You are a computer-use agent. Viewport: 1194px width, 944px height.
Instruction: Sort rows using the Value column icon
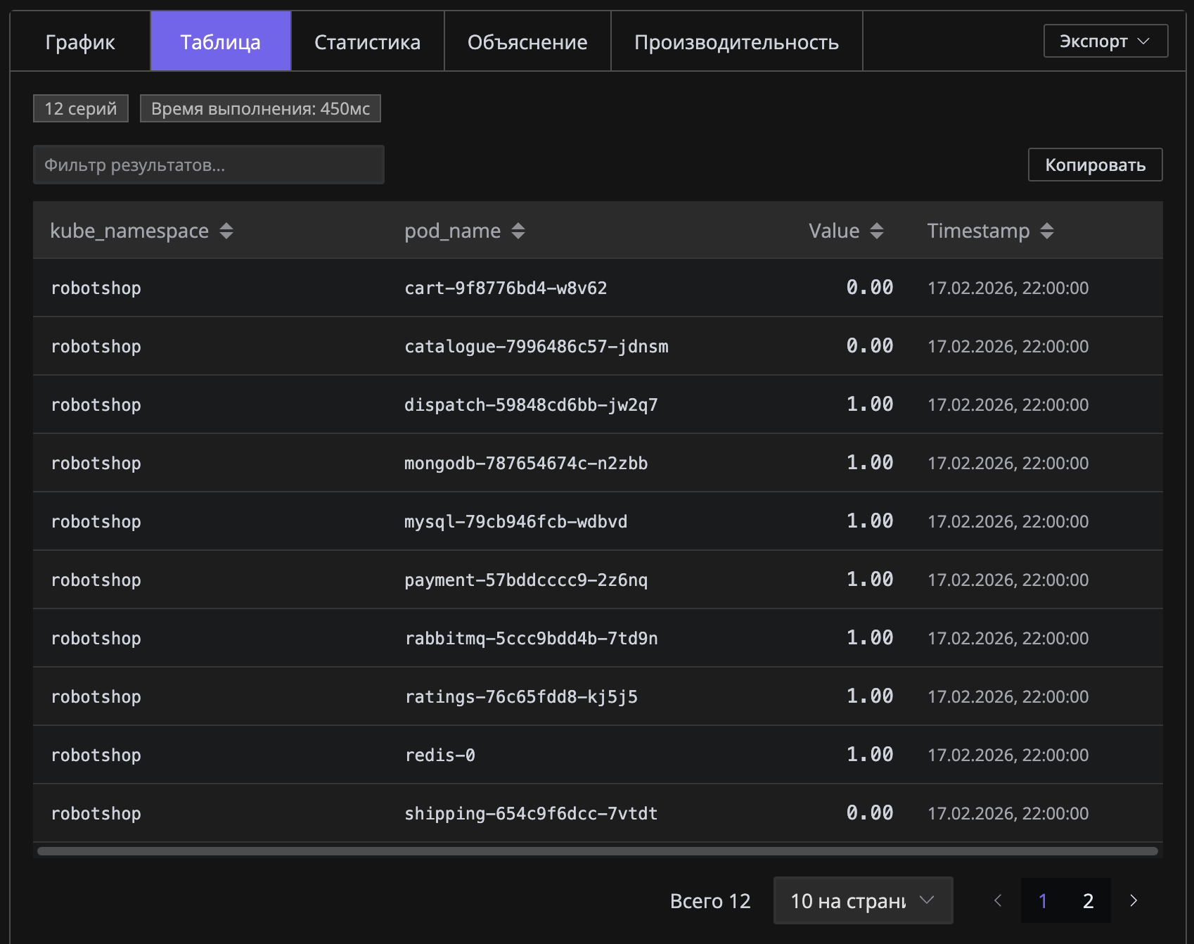click(x=876, y=231)
